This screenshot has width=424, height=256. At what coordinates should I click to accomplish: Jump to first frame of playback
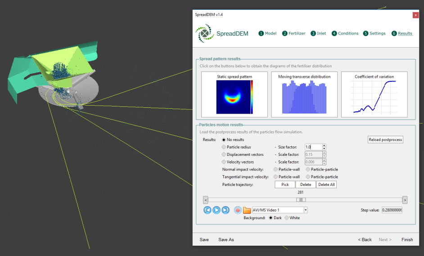pyautogui.click(x=207, y=210)
